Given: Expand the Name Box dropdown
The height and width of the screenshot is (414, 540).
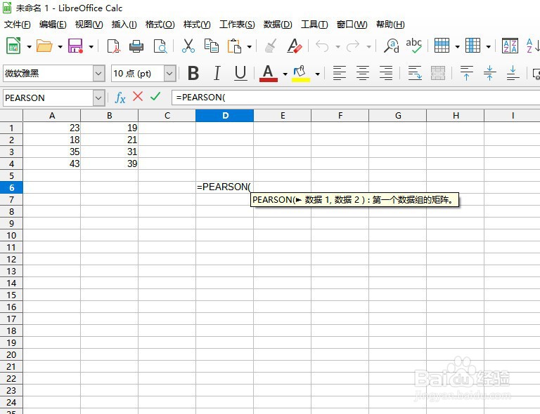Looking at the screenshot, I should (x=99, y=98).
